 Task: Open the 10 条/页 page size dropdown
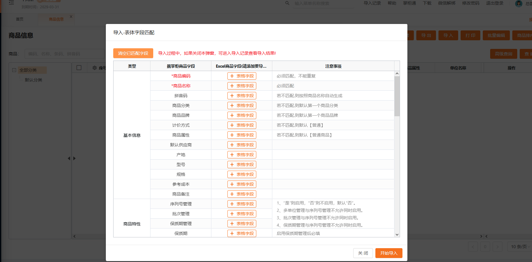pyautogui.click(x=521, y=247)
